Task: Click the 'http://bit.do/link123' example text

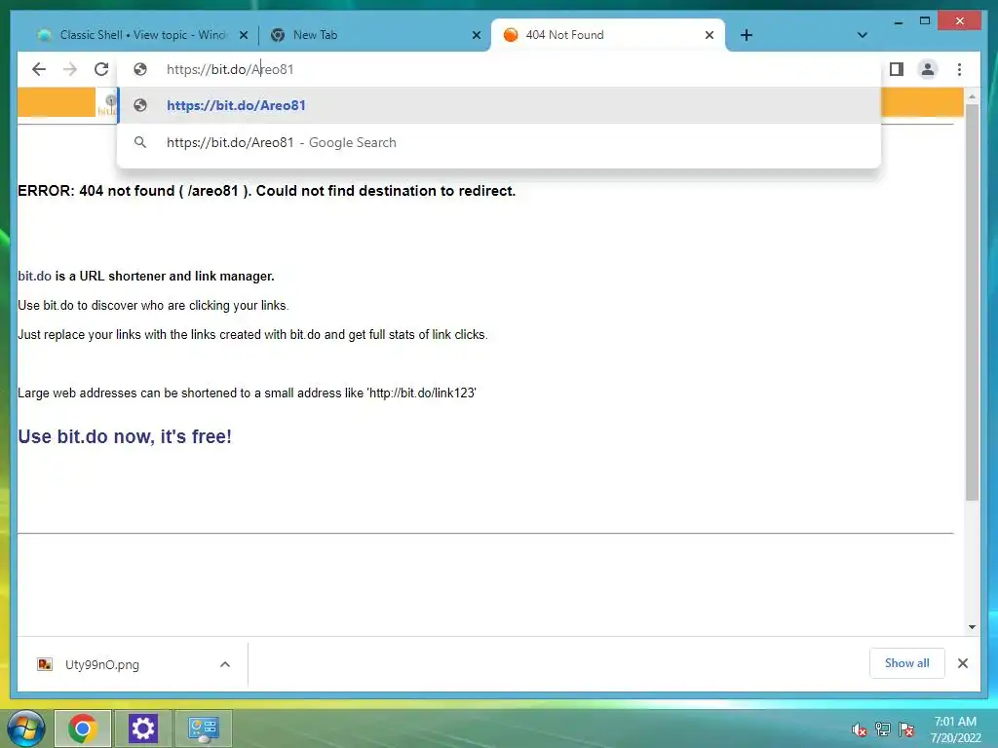Action: tap(421, 393)
